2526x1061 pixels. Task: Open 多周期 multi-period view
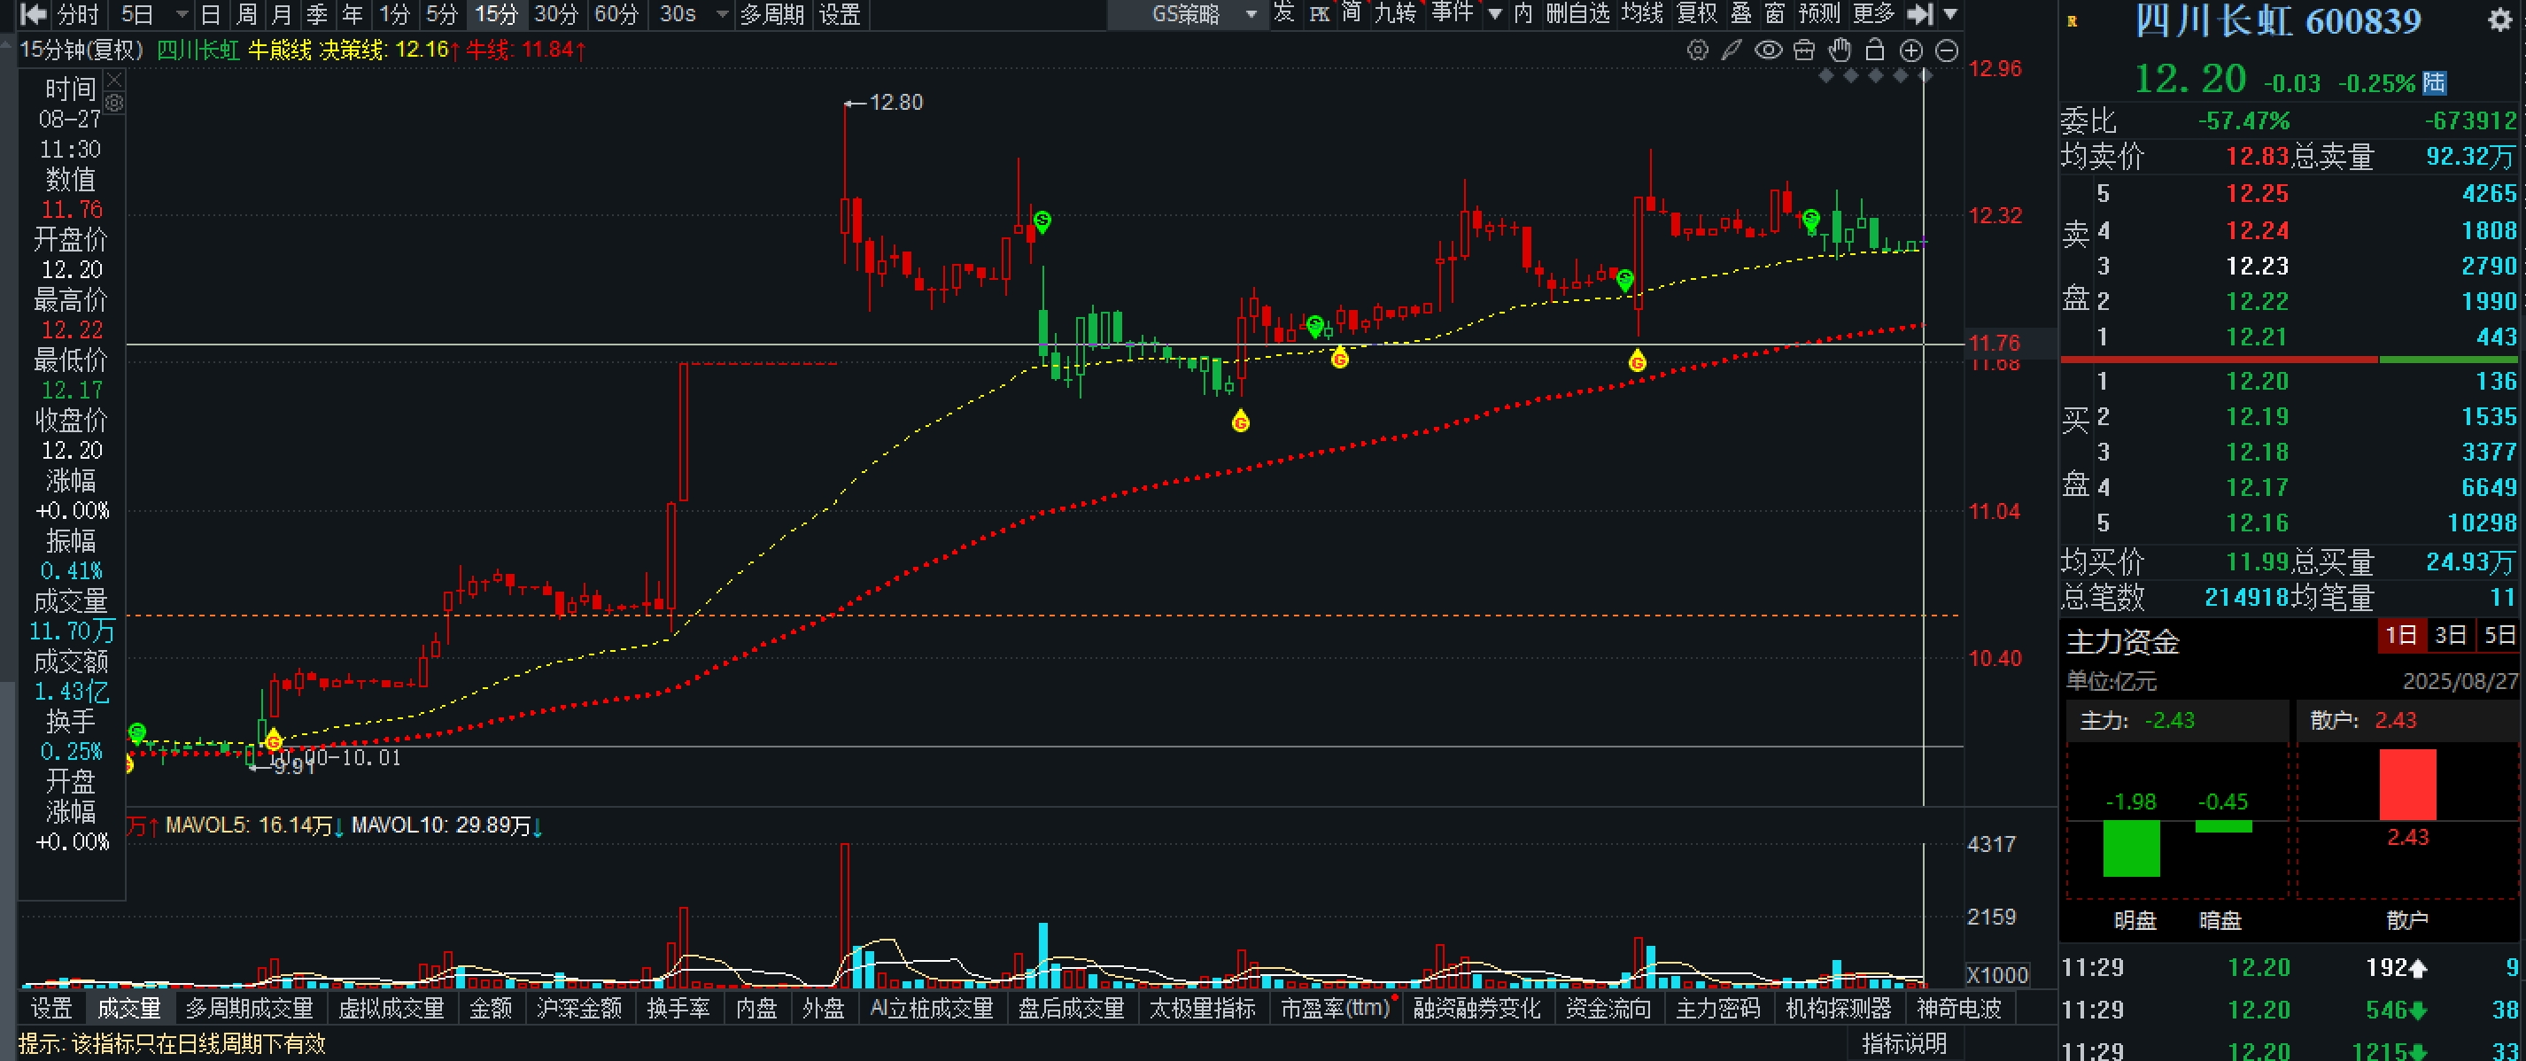pos(771,15)
